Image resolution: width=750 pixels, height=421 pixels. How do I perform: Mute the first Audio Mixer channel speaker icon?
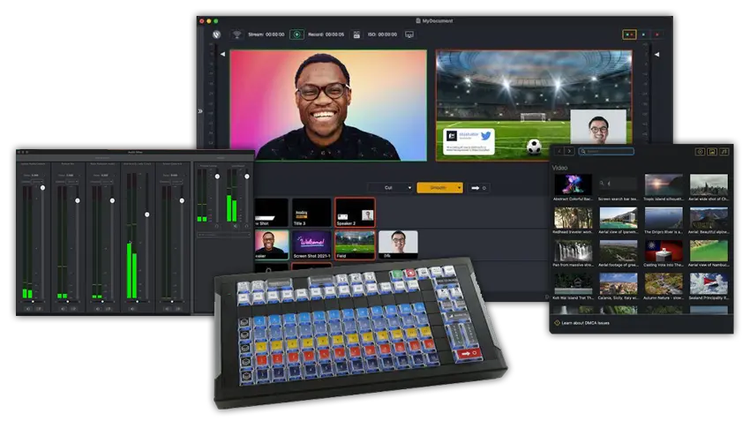coord(27,309)
